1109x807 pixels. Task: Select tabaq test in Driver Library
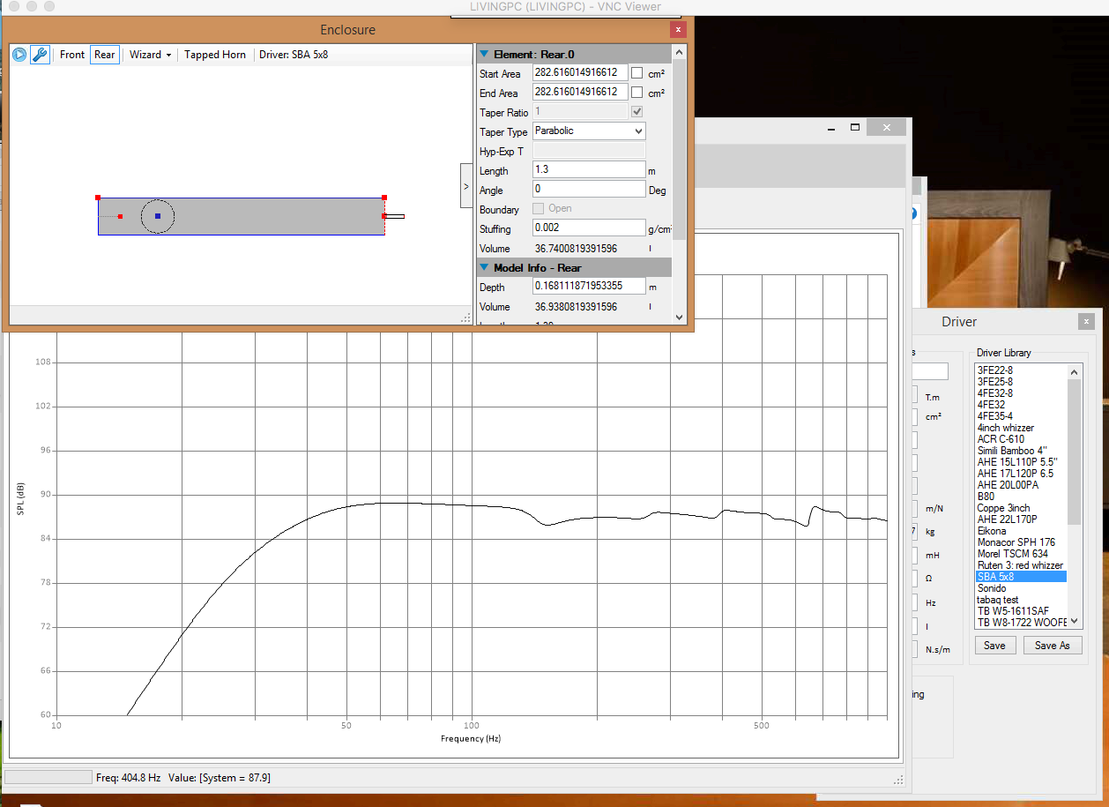998,600
